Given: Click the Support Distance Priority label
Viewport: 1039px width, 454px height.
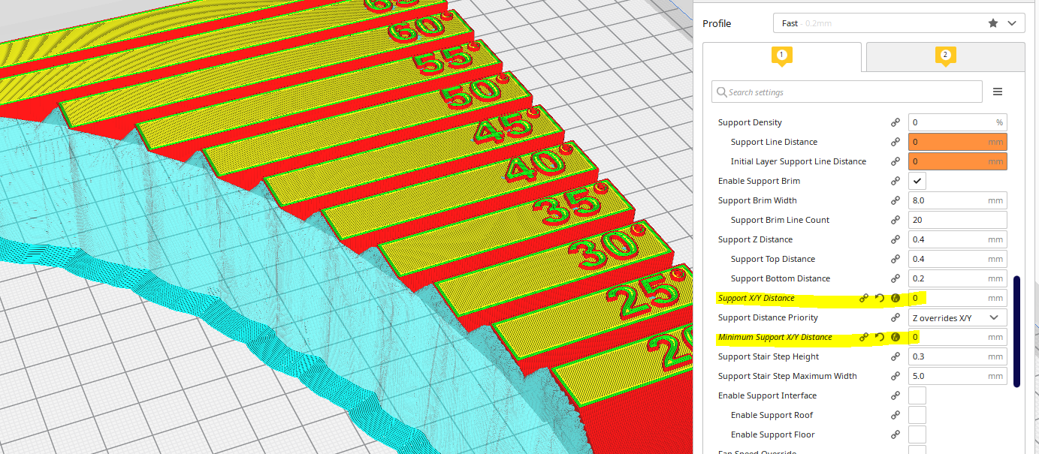Looking at the screenshot, I should click(x=768, y=317).
